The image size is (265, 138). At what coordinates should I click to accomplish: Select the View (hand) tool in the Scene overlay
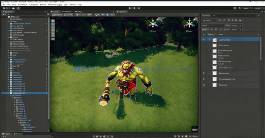pos(53,21)
